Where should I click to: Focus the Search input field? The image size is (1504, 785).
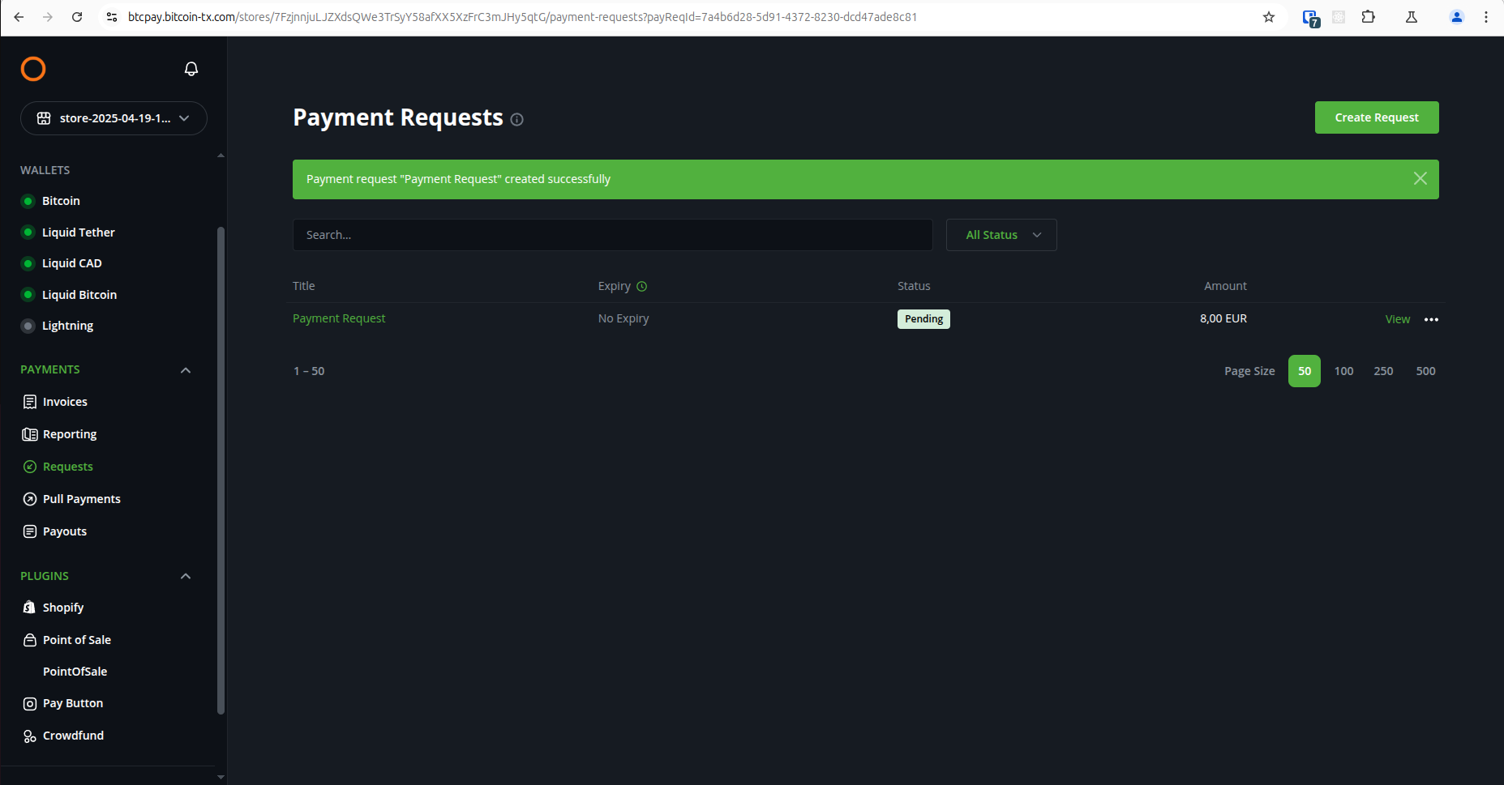coord(612,235)
